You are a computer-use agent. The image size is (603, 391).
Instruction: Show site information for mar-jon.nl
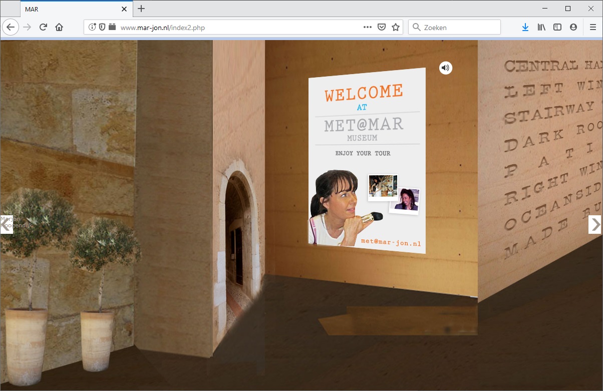click(x=92, y=28)
